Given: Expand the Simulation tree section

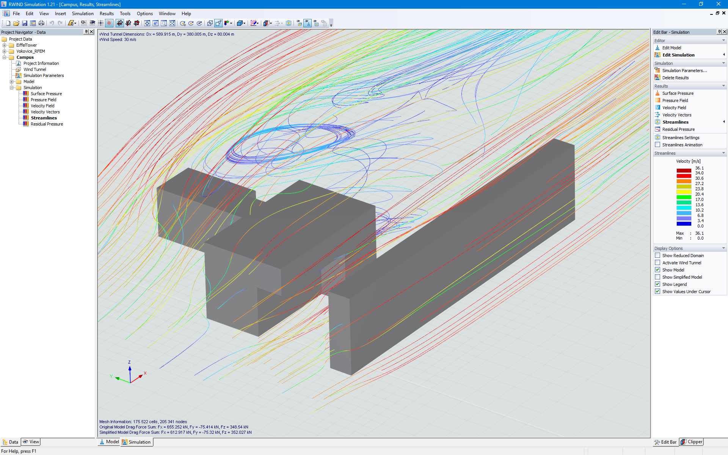Looking at the screenshot, I should (11, 88).
